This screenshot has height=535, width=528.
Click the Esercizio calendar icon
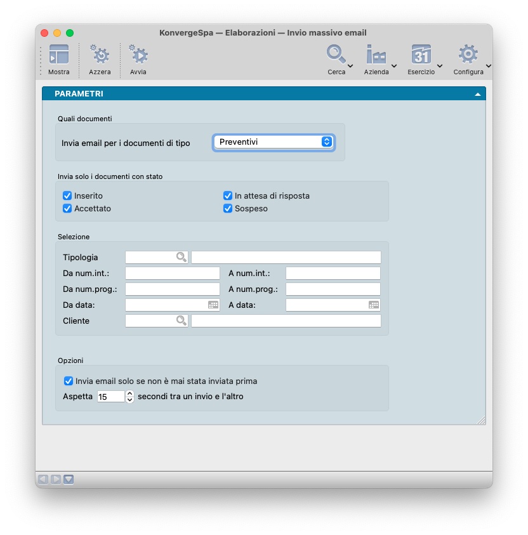point(421,56)
